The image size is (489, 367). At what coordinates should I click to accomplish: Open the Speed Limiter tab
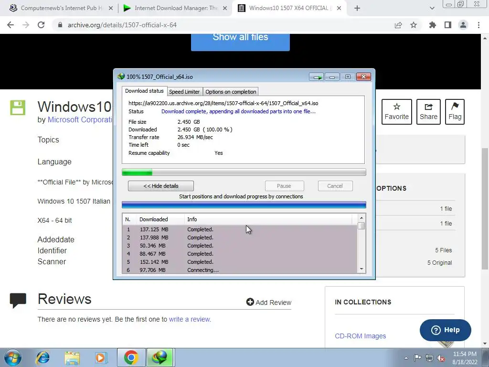(x=184, y=92)
